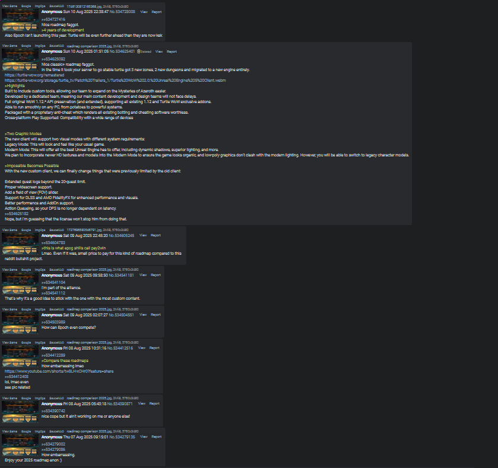Screen dimensions: 498x468
Task: Click SauceNAO above post No.534605245
Action: (56, 230)
